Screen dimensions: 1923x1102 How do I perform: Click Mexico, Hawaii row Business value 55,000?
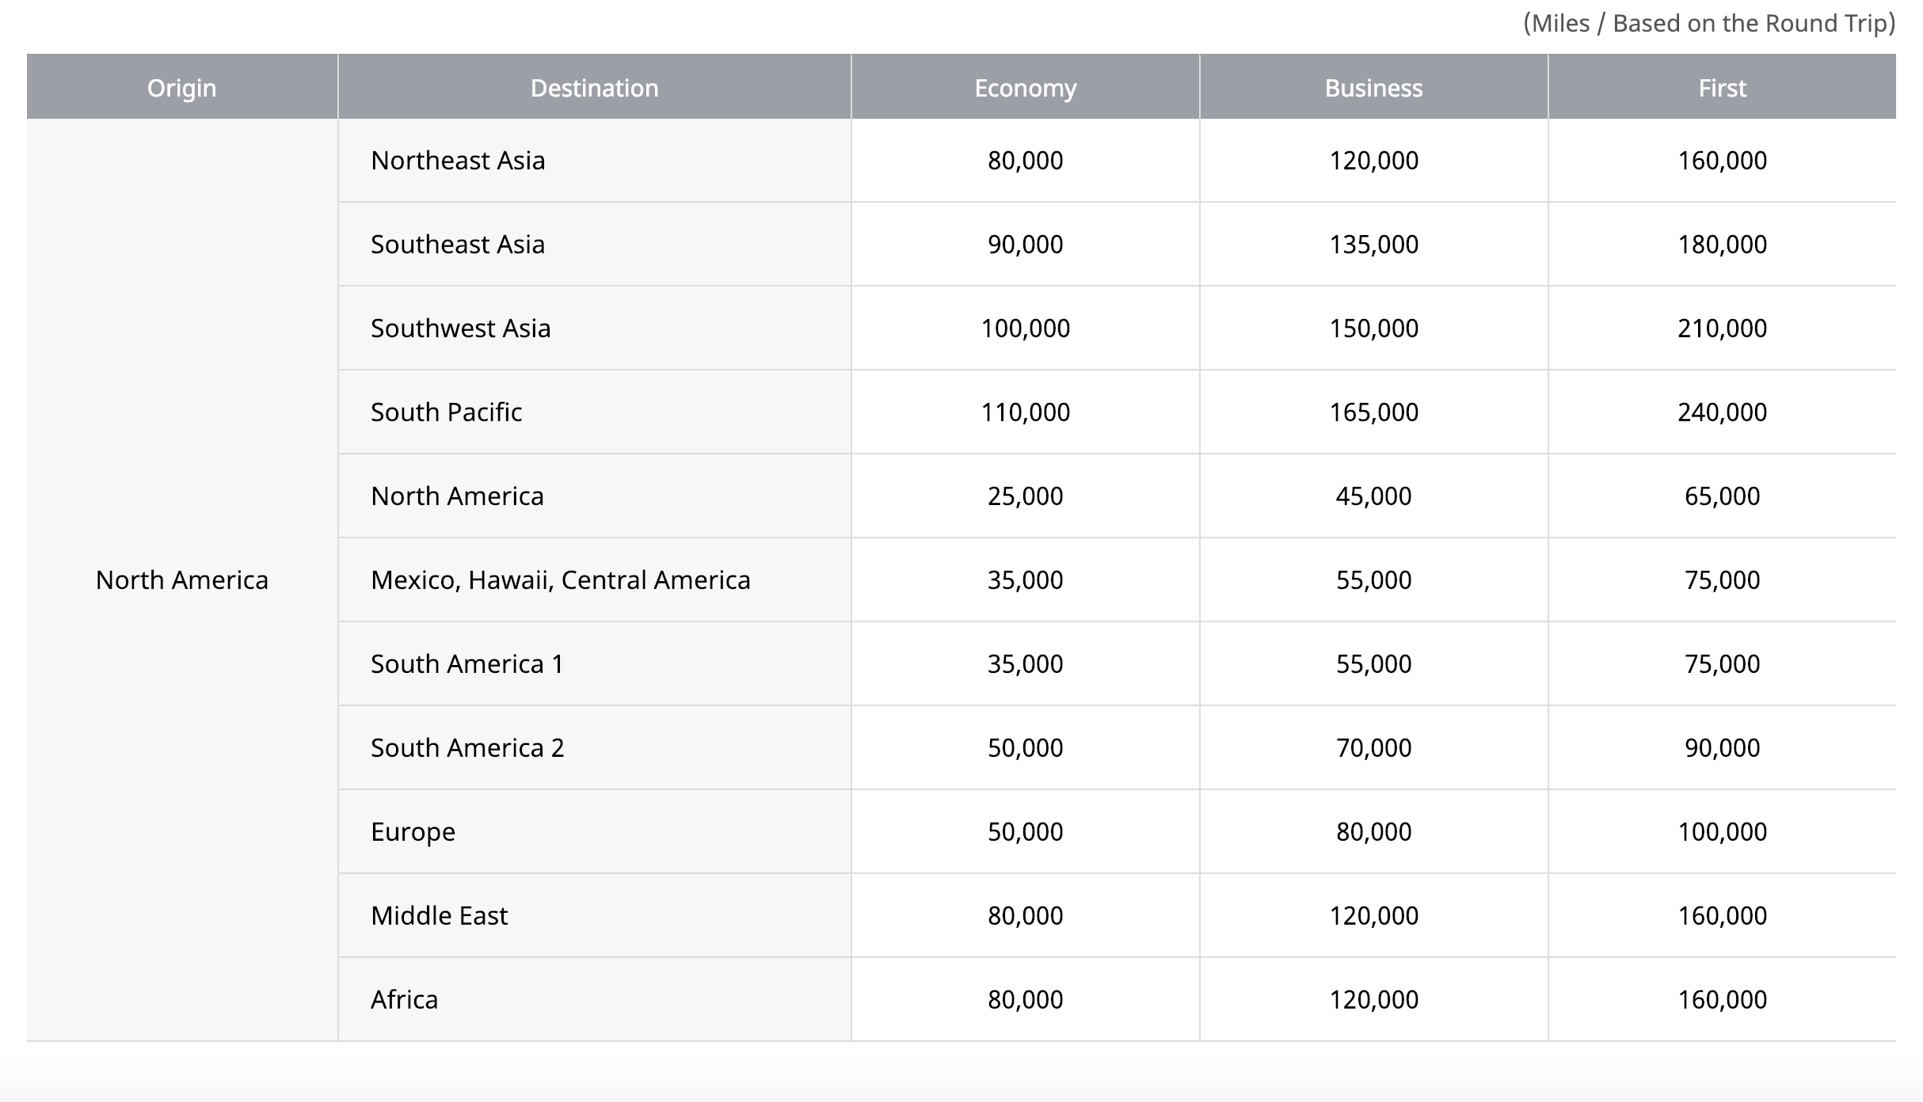pyautogui.click(x=1373, y=579)
